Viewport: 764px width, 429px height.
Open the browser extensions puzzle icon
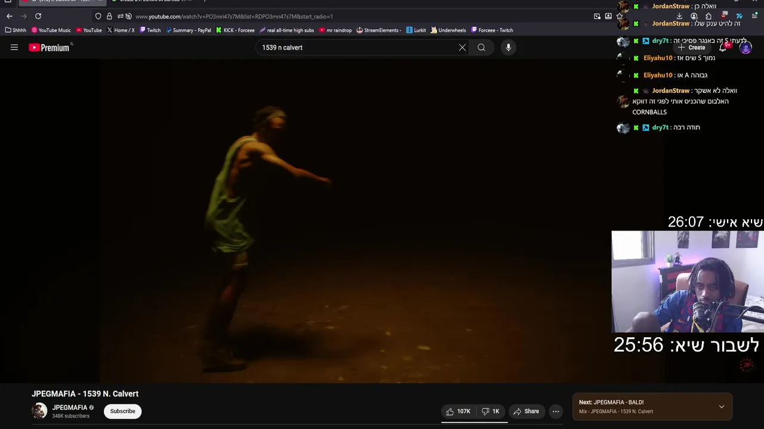coord(708,16)
